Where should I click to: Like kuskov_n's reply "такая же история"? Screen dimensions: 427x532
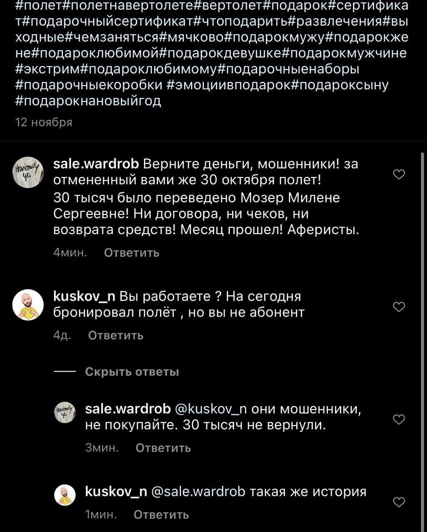399,502
